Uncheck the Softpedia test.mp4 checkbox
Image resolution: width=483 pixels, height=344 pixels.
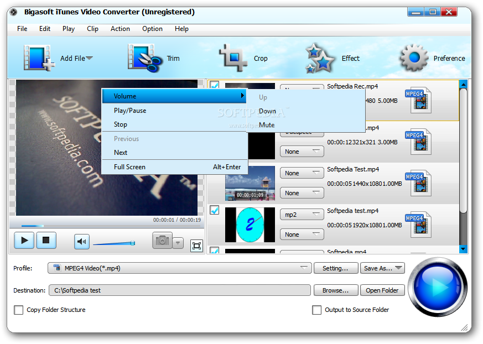(215, 210)
